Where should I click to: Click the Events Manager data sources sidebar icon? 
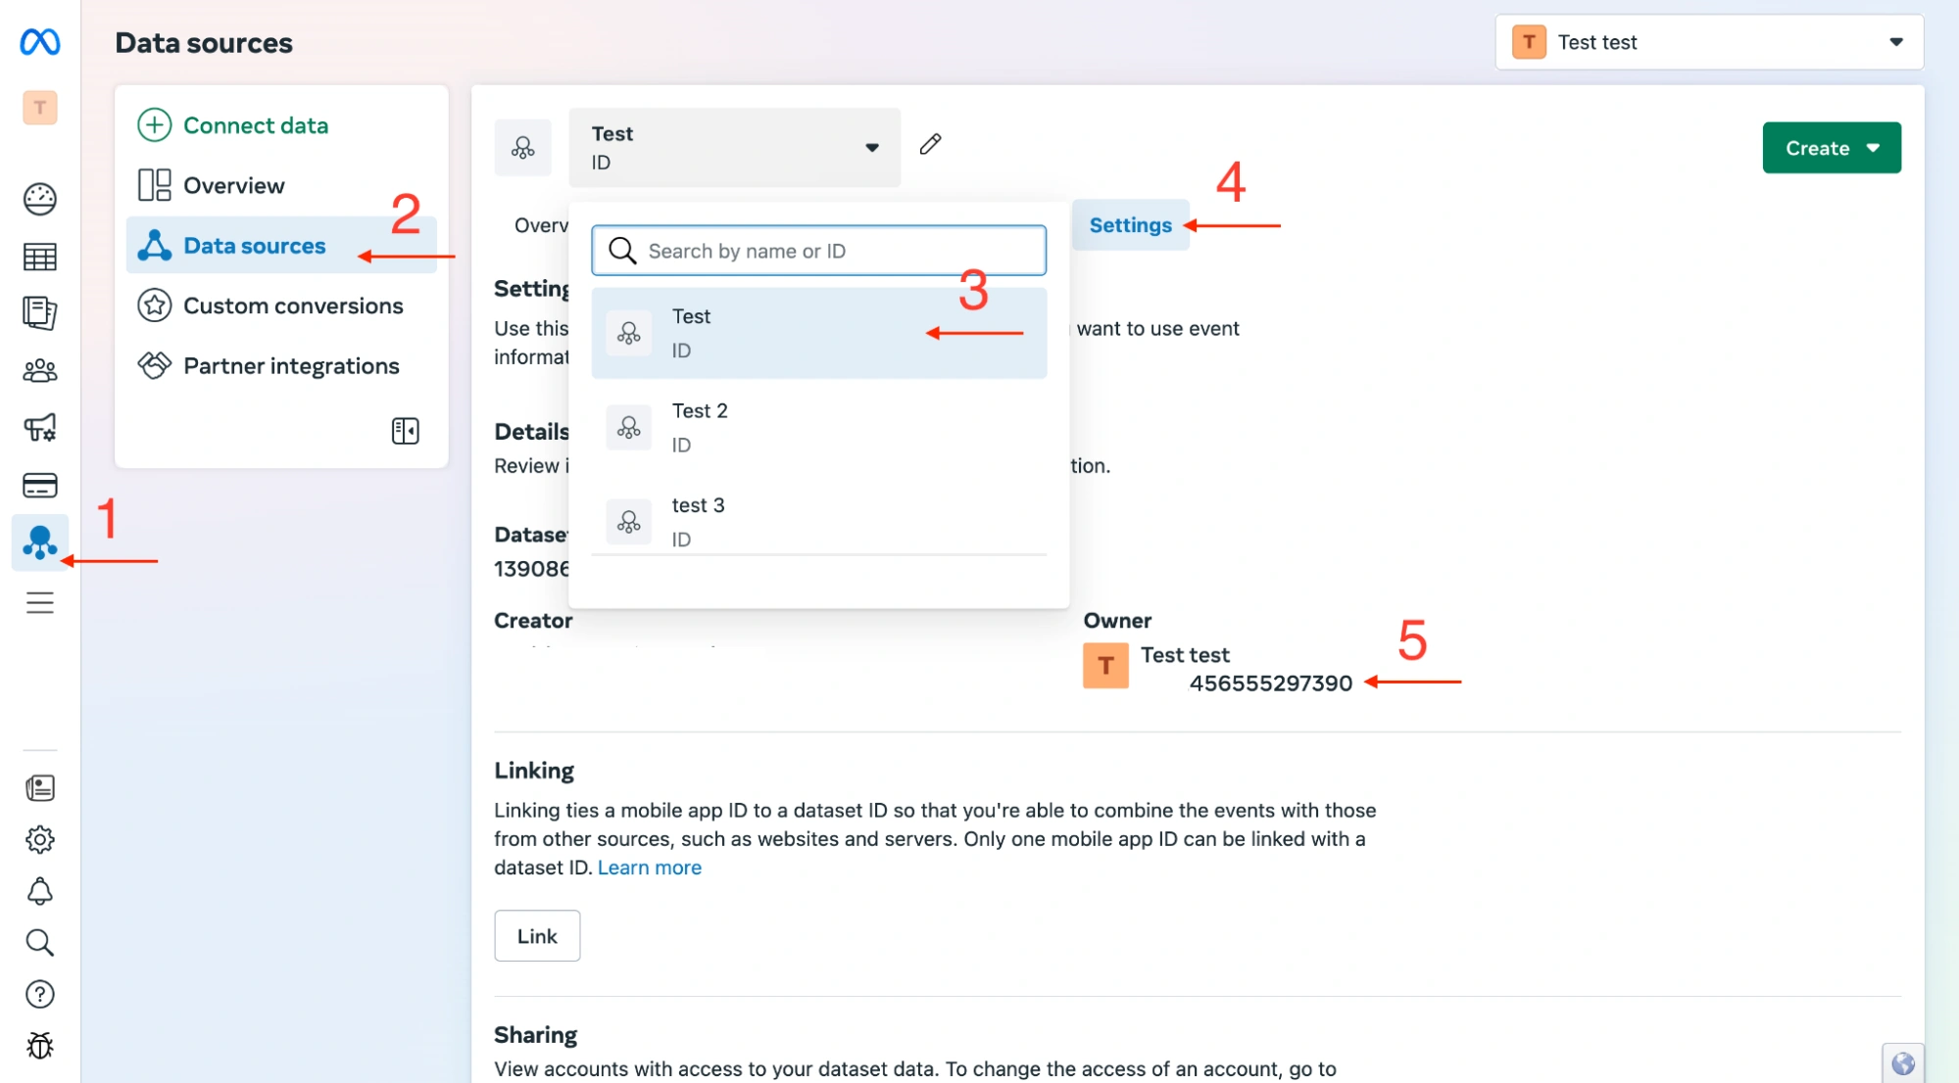coord(40,542)
